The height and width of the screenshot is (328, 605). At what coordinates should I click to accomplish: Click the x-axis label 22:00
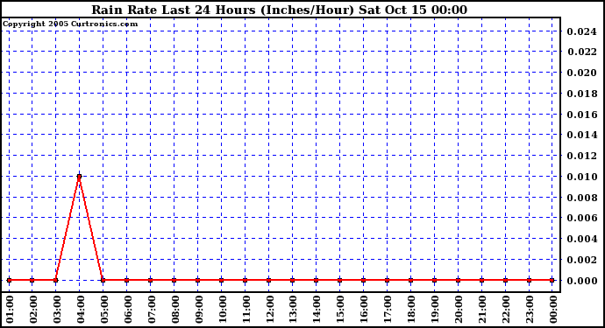[x=507, y=310]
